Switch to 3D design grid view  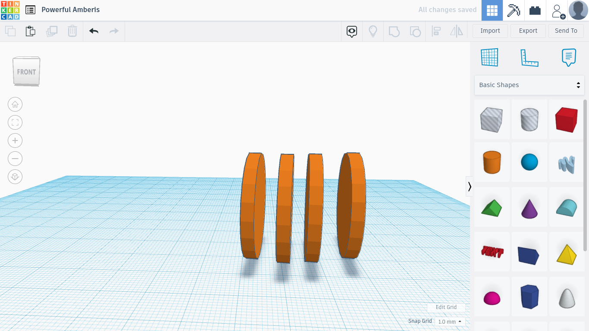492,10
